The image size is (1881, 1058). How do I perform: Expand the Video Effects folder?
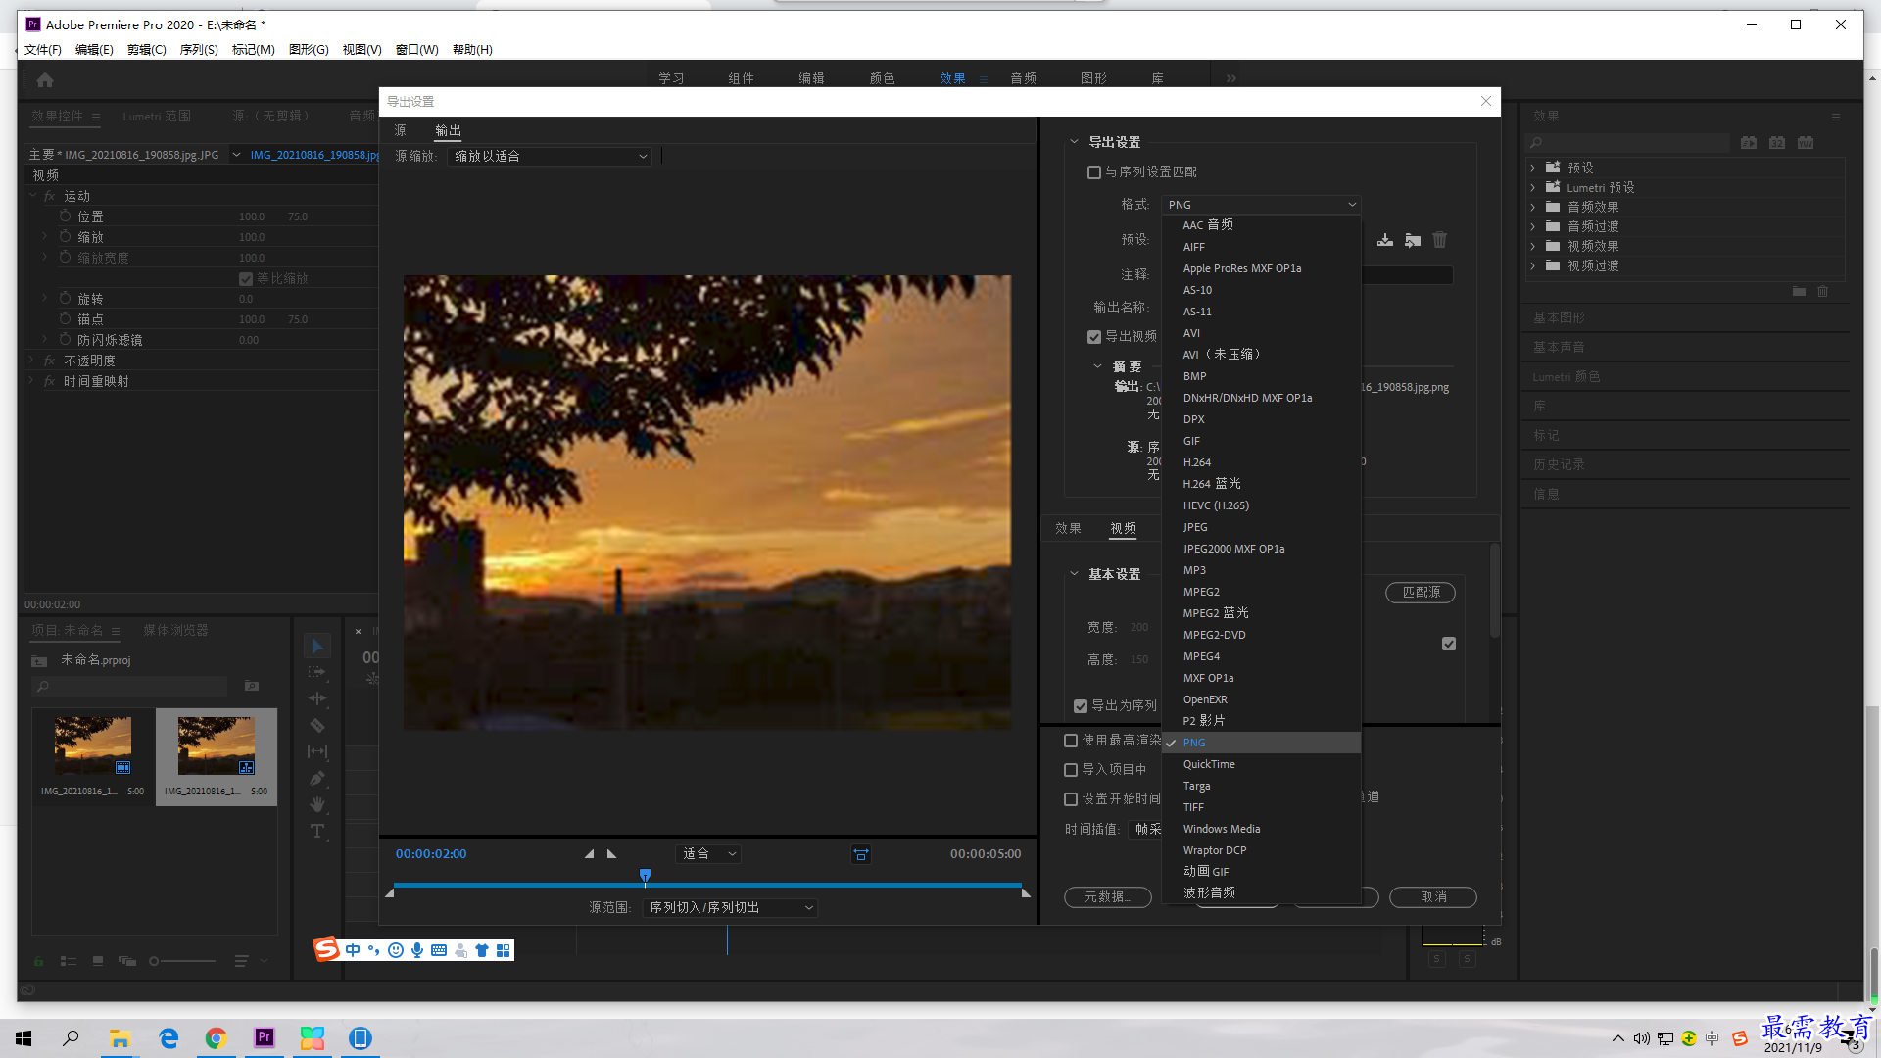click(x=1532, y=246)
